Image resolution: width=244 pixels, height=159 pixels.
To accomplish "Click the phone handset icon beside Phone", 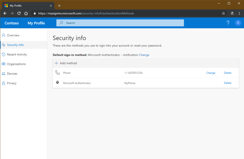I will tap(58, 73).
